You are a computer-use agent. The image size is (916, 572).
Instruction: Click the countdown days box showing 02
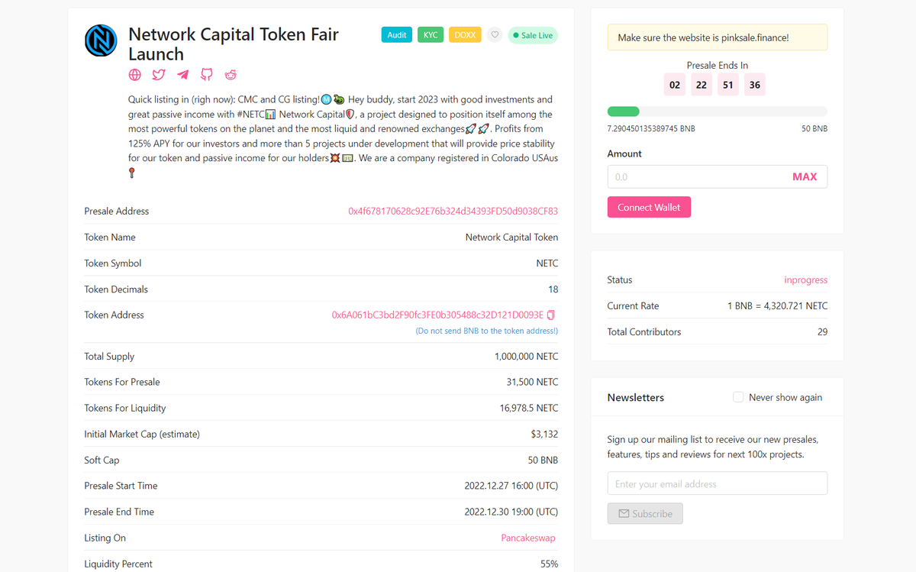[x=675, y=85]
